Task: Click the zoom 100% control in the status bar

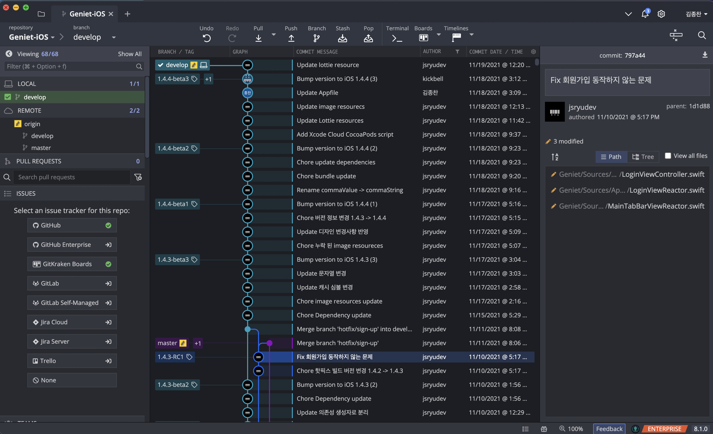Action: (571, 429)
